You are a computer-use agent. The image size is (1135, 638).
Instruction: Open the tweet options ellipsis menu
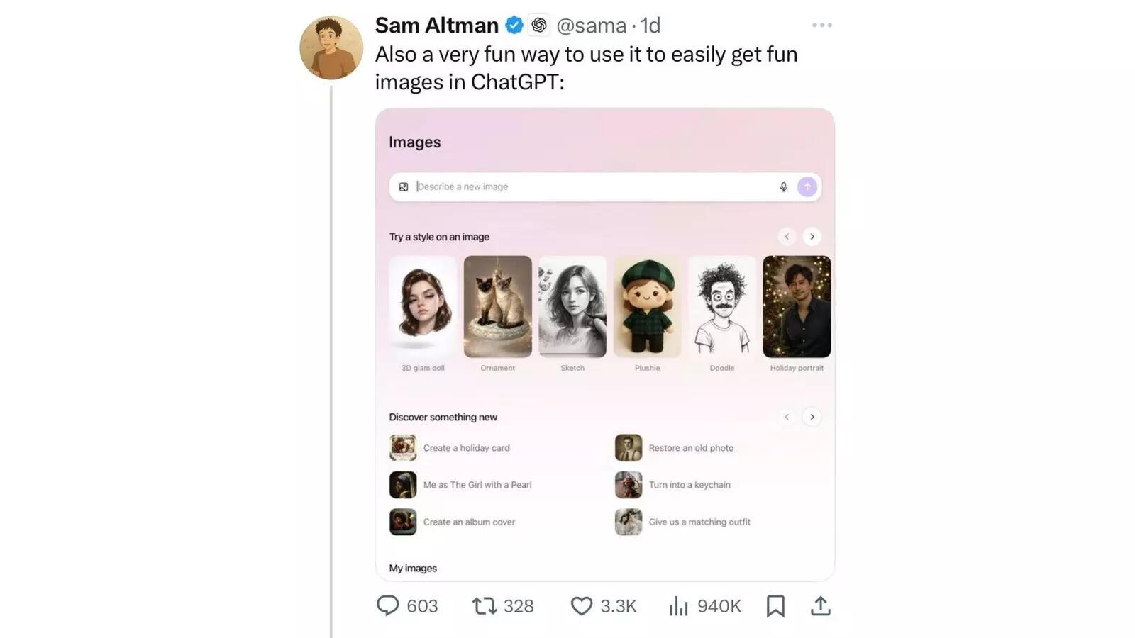tap(821, 25)
